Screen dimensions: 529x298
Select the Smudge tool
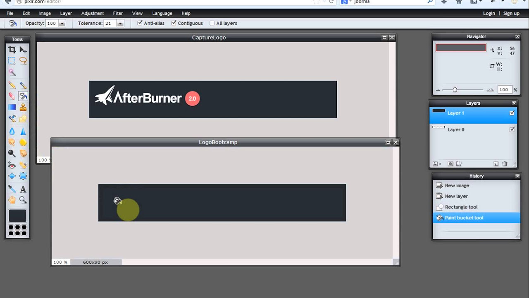pos(12,142)
